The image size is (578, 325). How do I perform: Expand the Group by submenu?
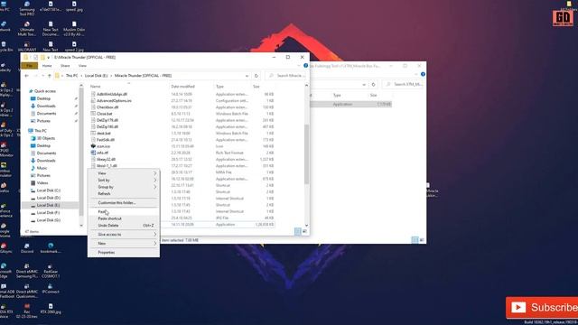(x=124, y=187)
